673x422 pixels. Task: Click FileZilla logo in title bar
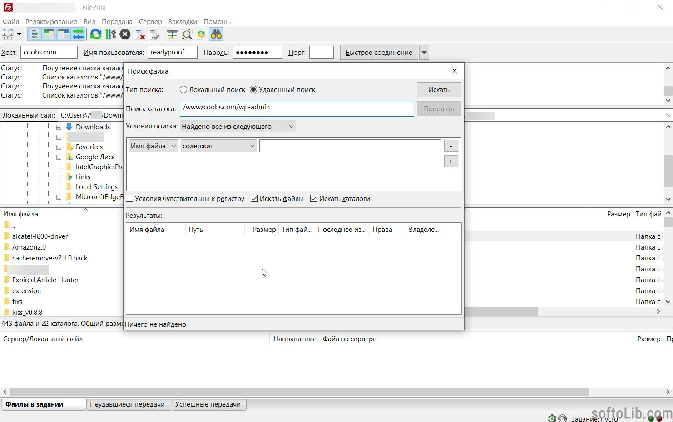pos(8,7)
